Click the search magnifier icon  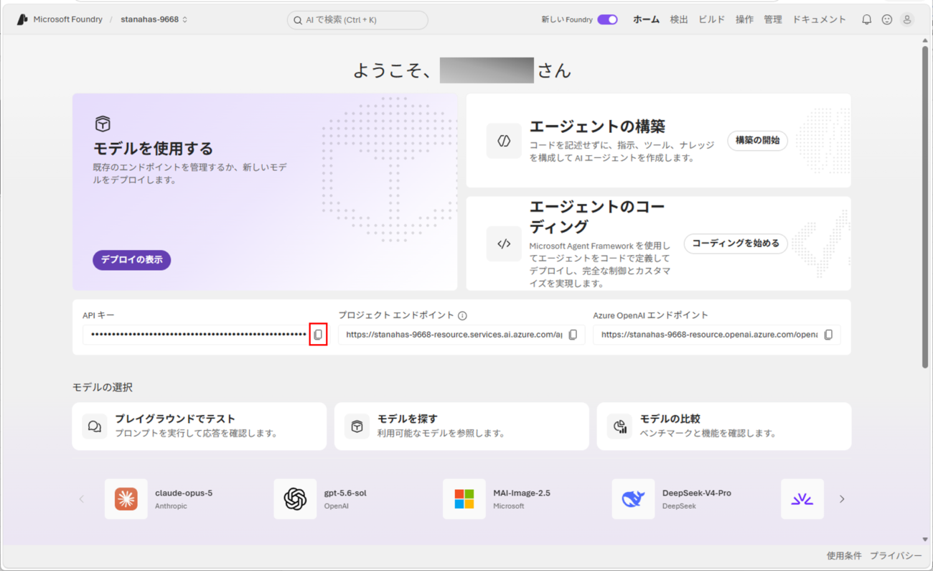coord(297,20)
